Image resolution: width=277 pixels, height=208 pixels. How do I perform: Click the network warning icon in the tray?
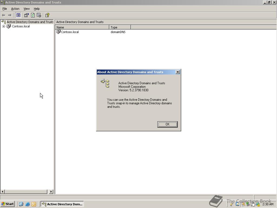258,204
